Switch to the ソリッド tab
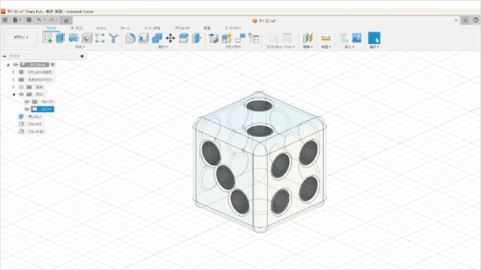The image size is (481, 270). click(x=51, y=28)
